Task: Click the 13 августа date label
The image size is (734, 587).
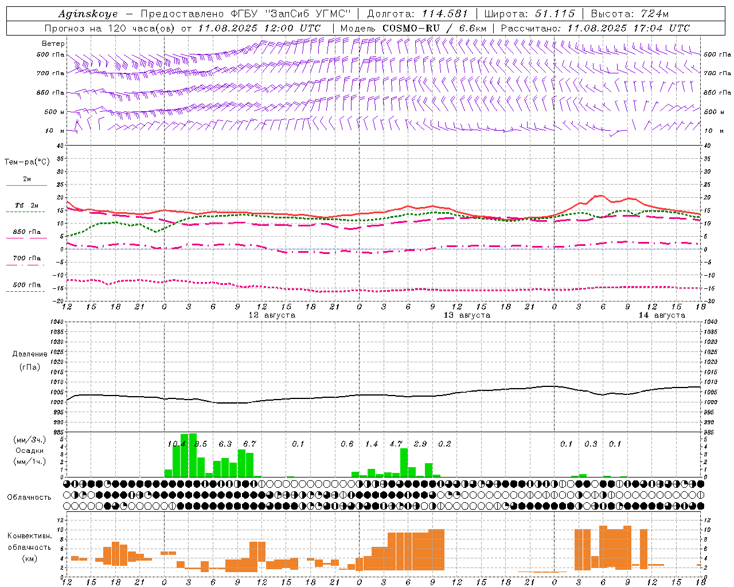Action: [x=467, y=315]
